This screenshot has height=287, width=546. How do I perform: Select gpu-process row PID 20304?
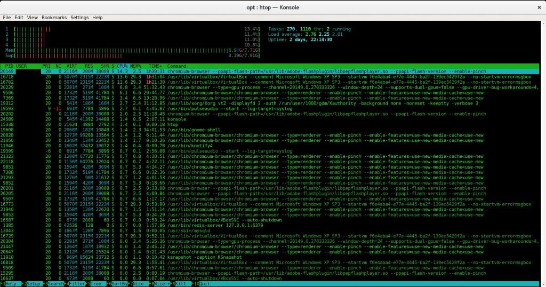point(269,241)
